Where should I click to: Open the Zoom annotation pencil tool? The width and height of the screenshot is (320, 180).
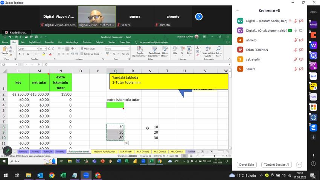pyautogui.click(x=8, y=151)
